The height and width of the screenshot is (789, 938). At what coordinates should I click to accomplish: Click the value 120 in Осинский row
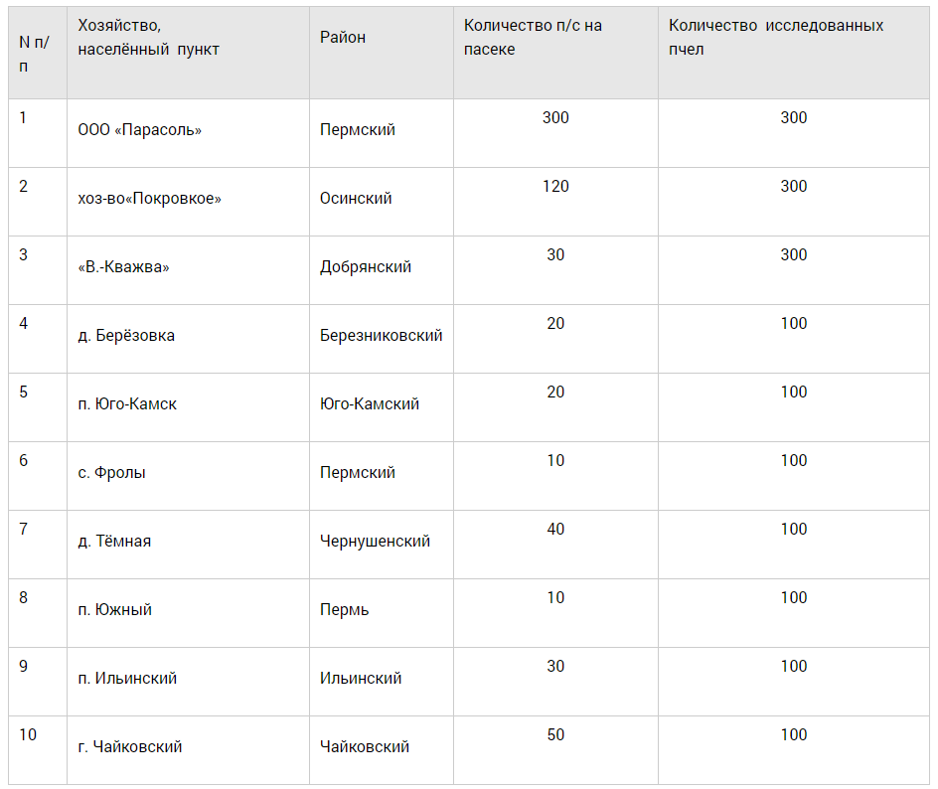pos(555,187)
